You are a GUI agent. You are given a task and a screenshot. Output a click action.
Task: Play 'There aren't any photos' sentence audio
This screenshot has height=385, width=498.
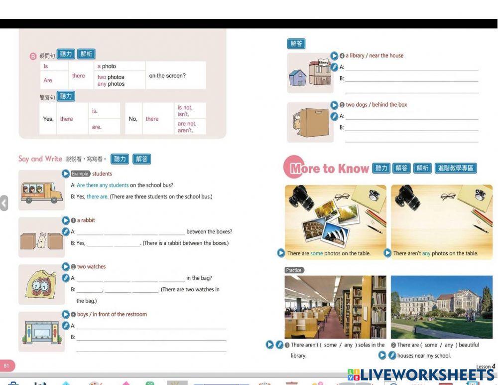click(x=387, y=253)
